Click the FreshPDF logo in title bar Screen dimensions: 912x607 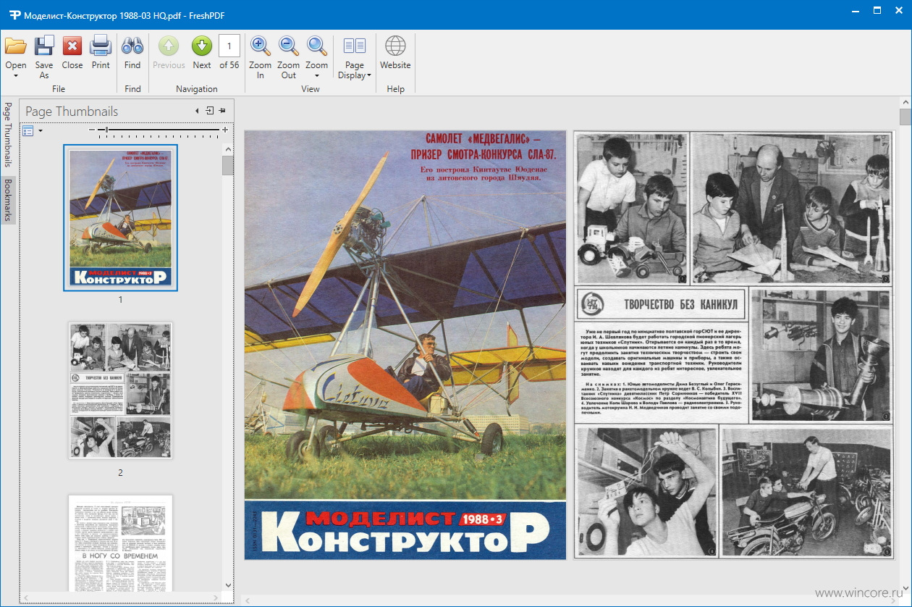14,14
